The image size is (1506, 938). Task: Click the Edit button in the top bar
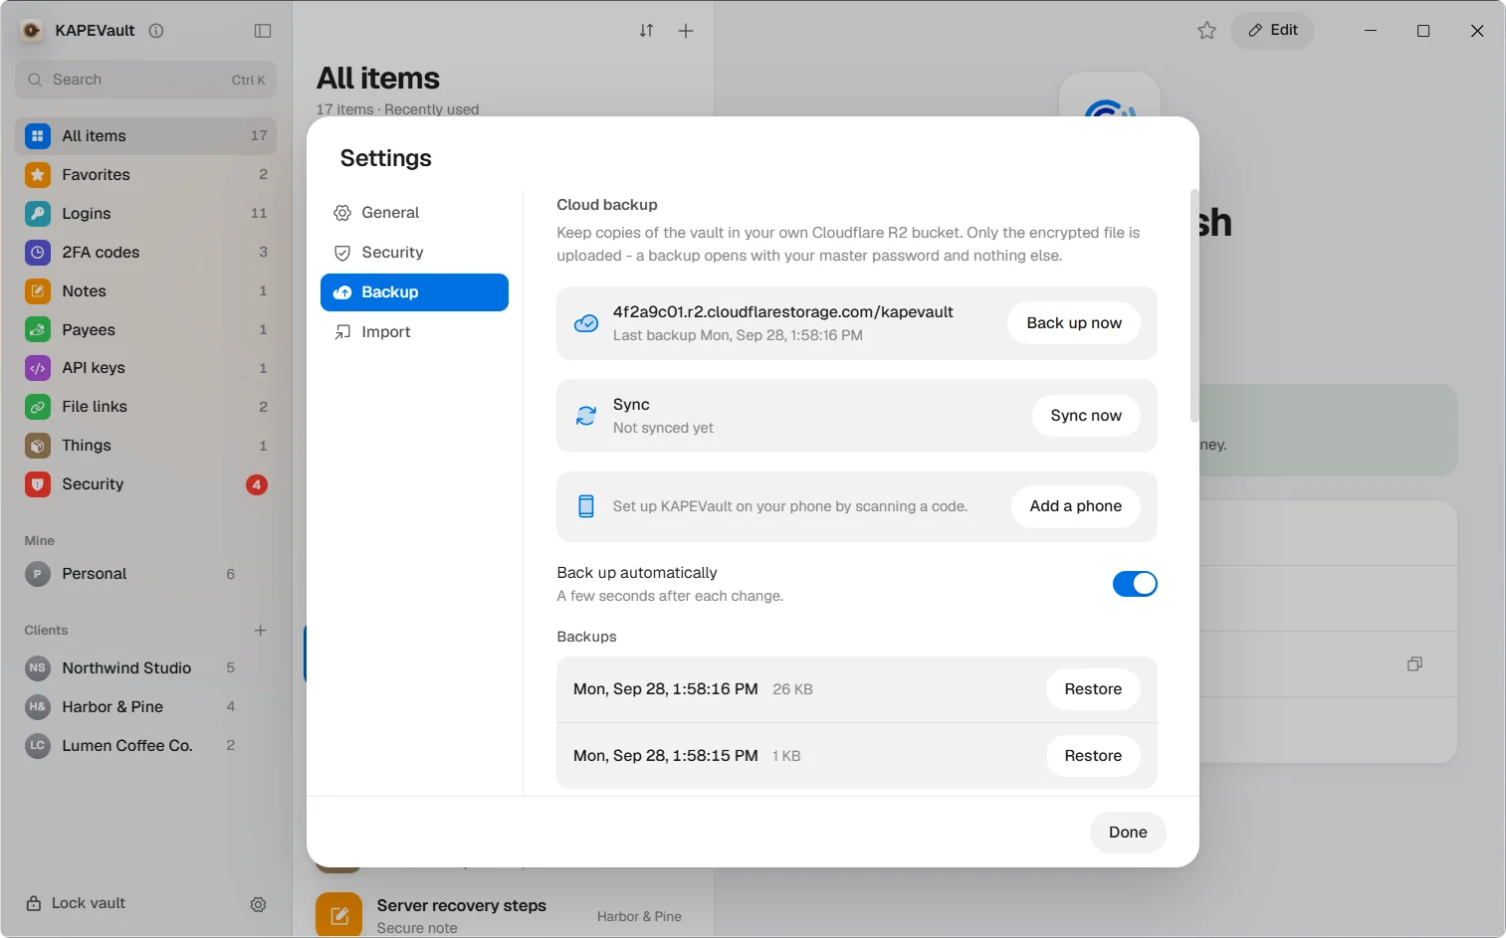click(x=1273, y=31)
